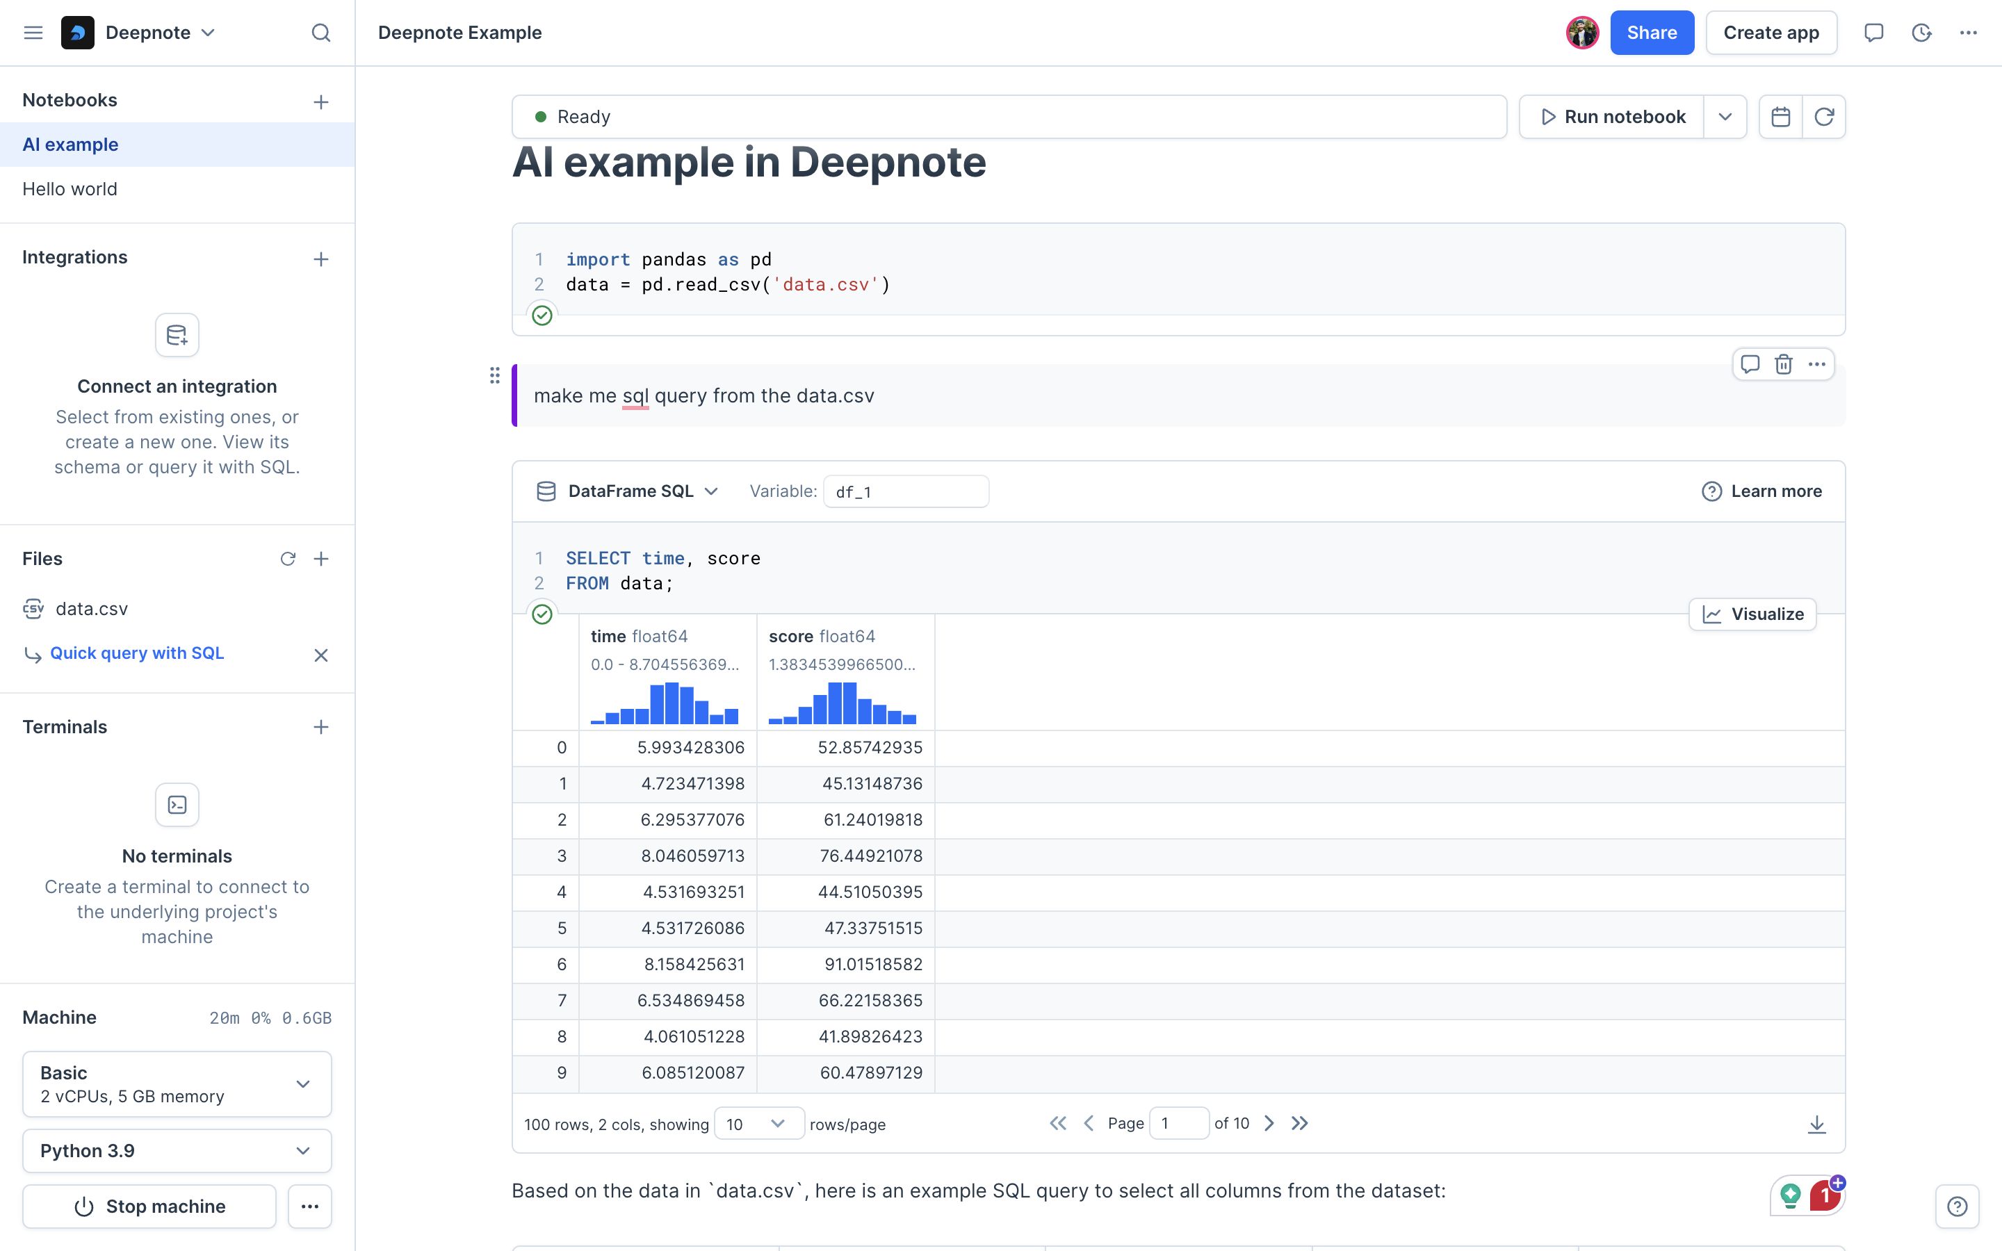Delete the AI prompt block
The width and height of the screenshot is (2002, 1251).
pyautogui.click(x=1784, y=364)
